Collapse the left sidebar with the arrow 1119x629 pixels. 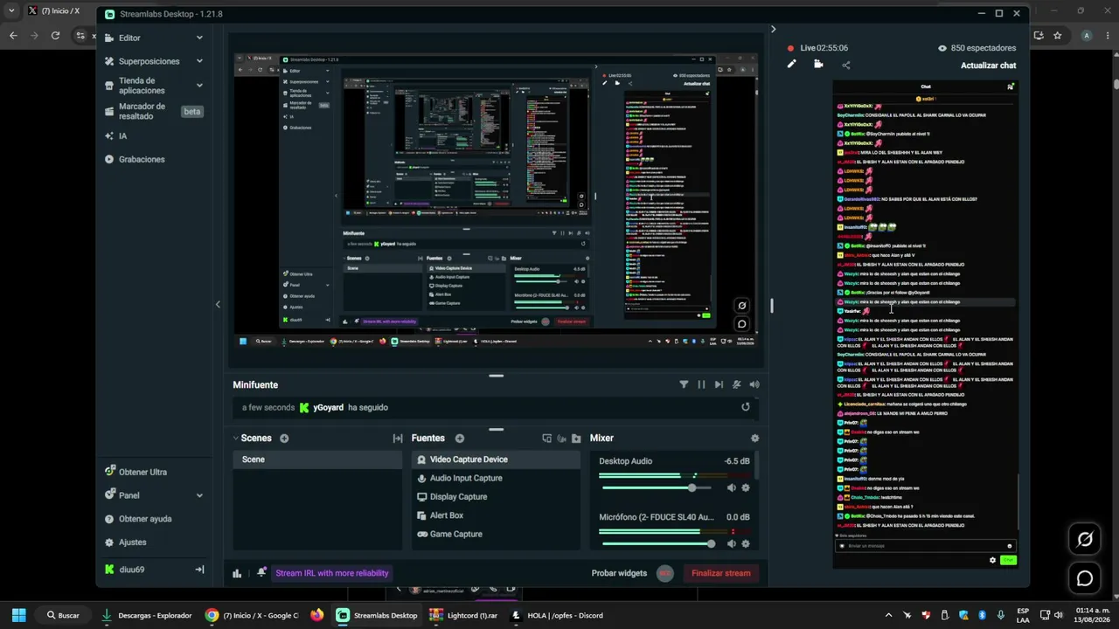[218, 304]
